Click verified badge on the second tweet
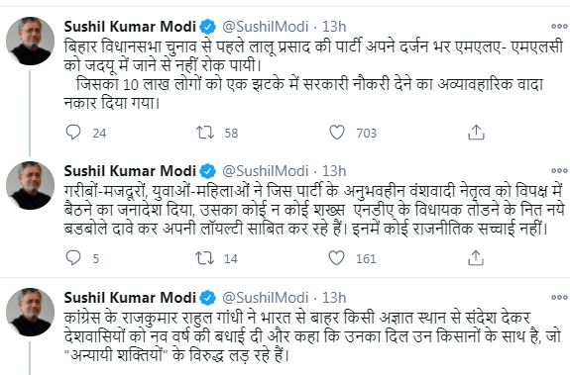 click(208, 171)
